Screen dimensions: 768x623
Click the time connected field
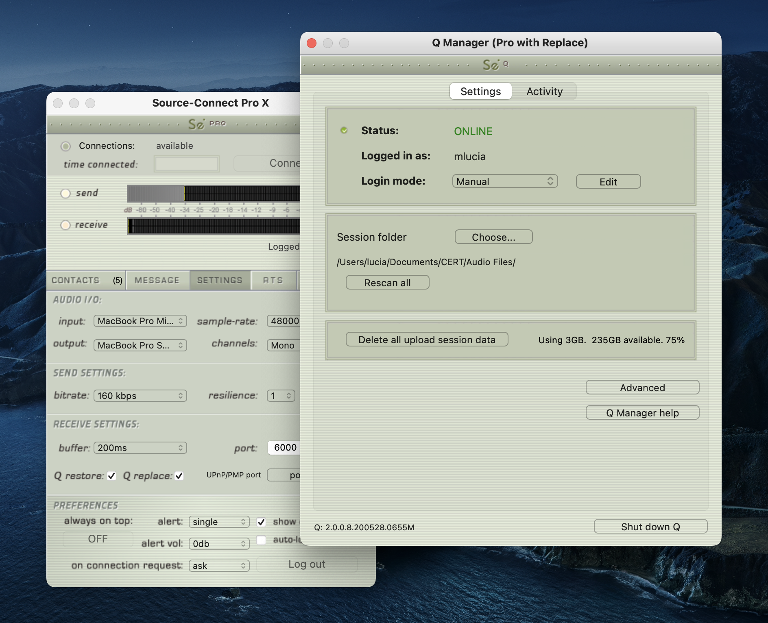[x=187, y=164]
